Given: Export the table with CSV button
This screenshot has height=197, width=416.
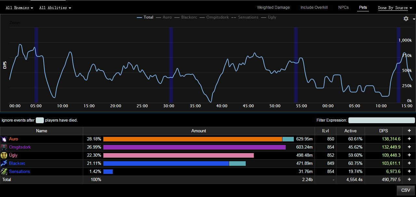Looking at the screenshot, I should tap(406, 190).
